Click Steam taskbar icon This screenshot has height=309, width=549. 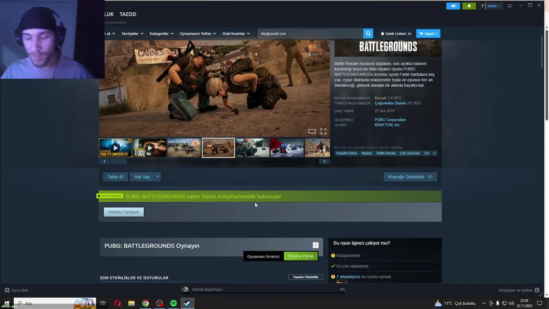point(187,303)
